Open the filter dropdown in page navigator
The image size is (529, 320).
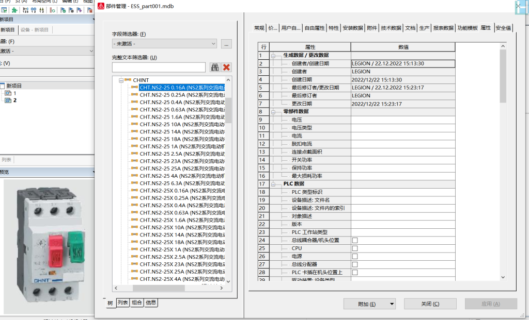91,51
